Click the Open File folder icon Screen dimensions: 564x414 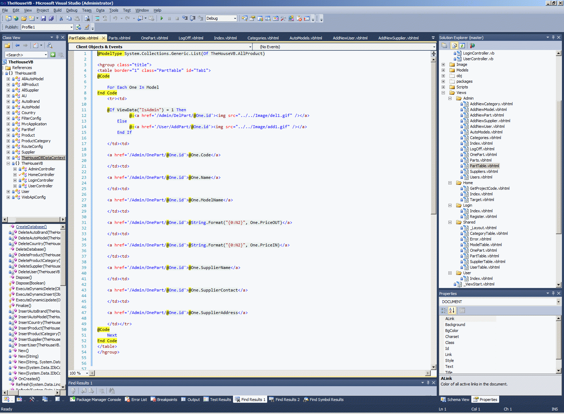pos(24,18)
